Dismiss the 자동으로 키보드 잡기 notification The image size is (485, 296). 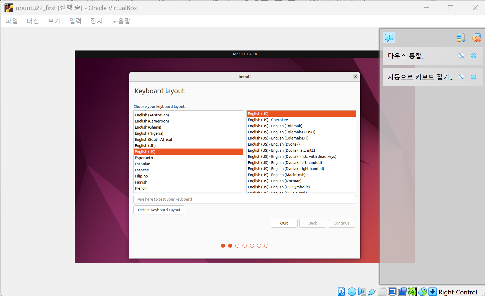pos(474,77)
